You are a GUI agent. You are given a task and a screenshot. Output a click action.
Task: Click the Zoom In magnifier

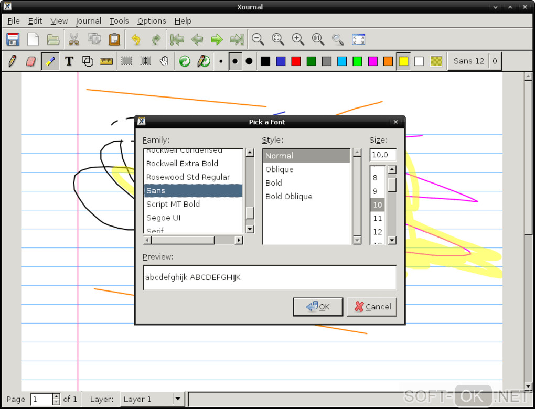click(x=298, y=39)
